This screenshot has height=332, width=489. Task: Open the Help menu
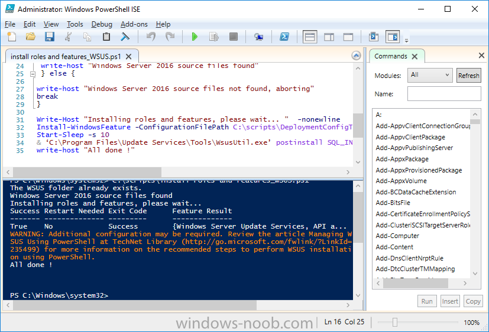point(163,24)
